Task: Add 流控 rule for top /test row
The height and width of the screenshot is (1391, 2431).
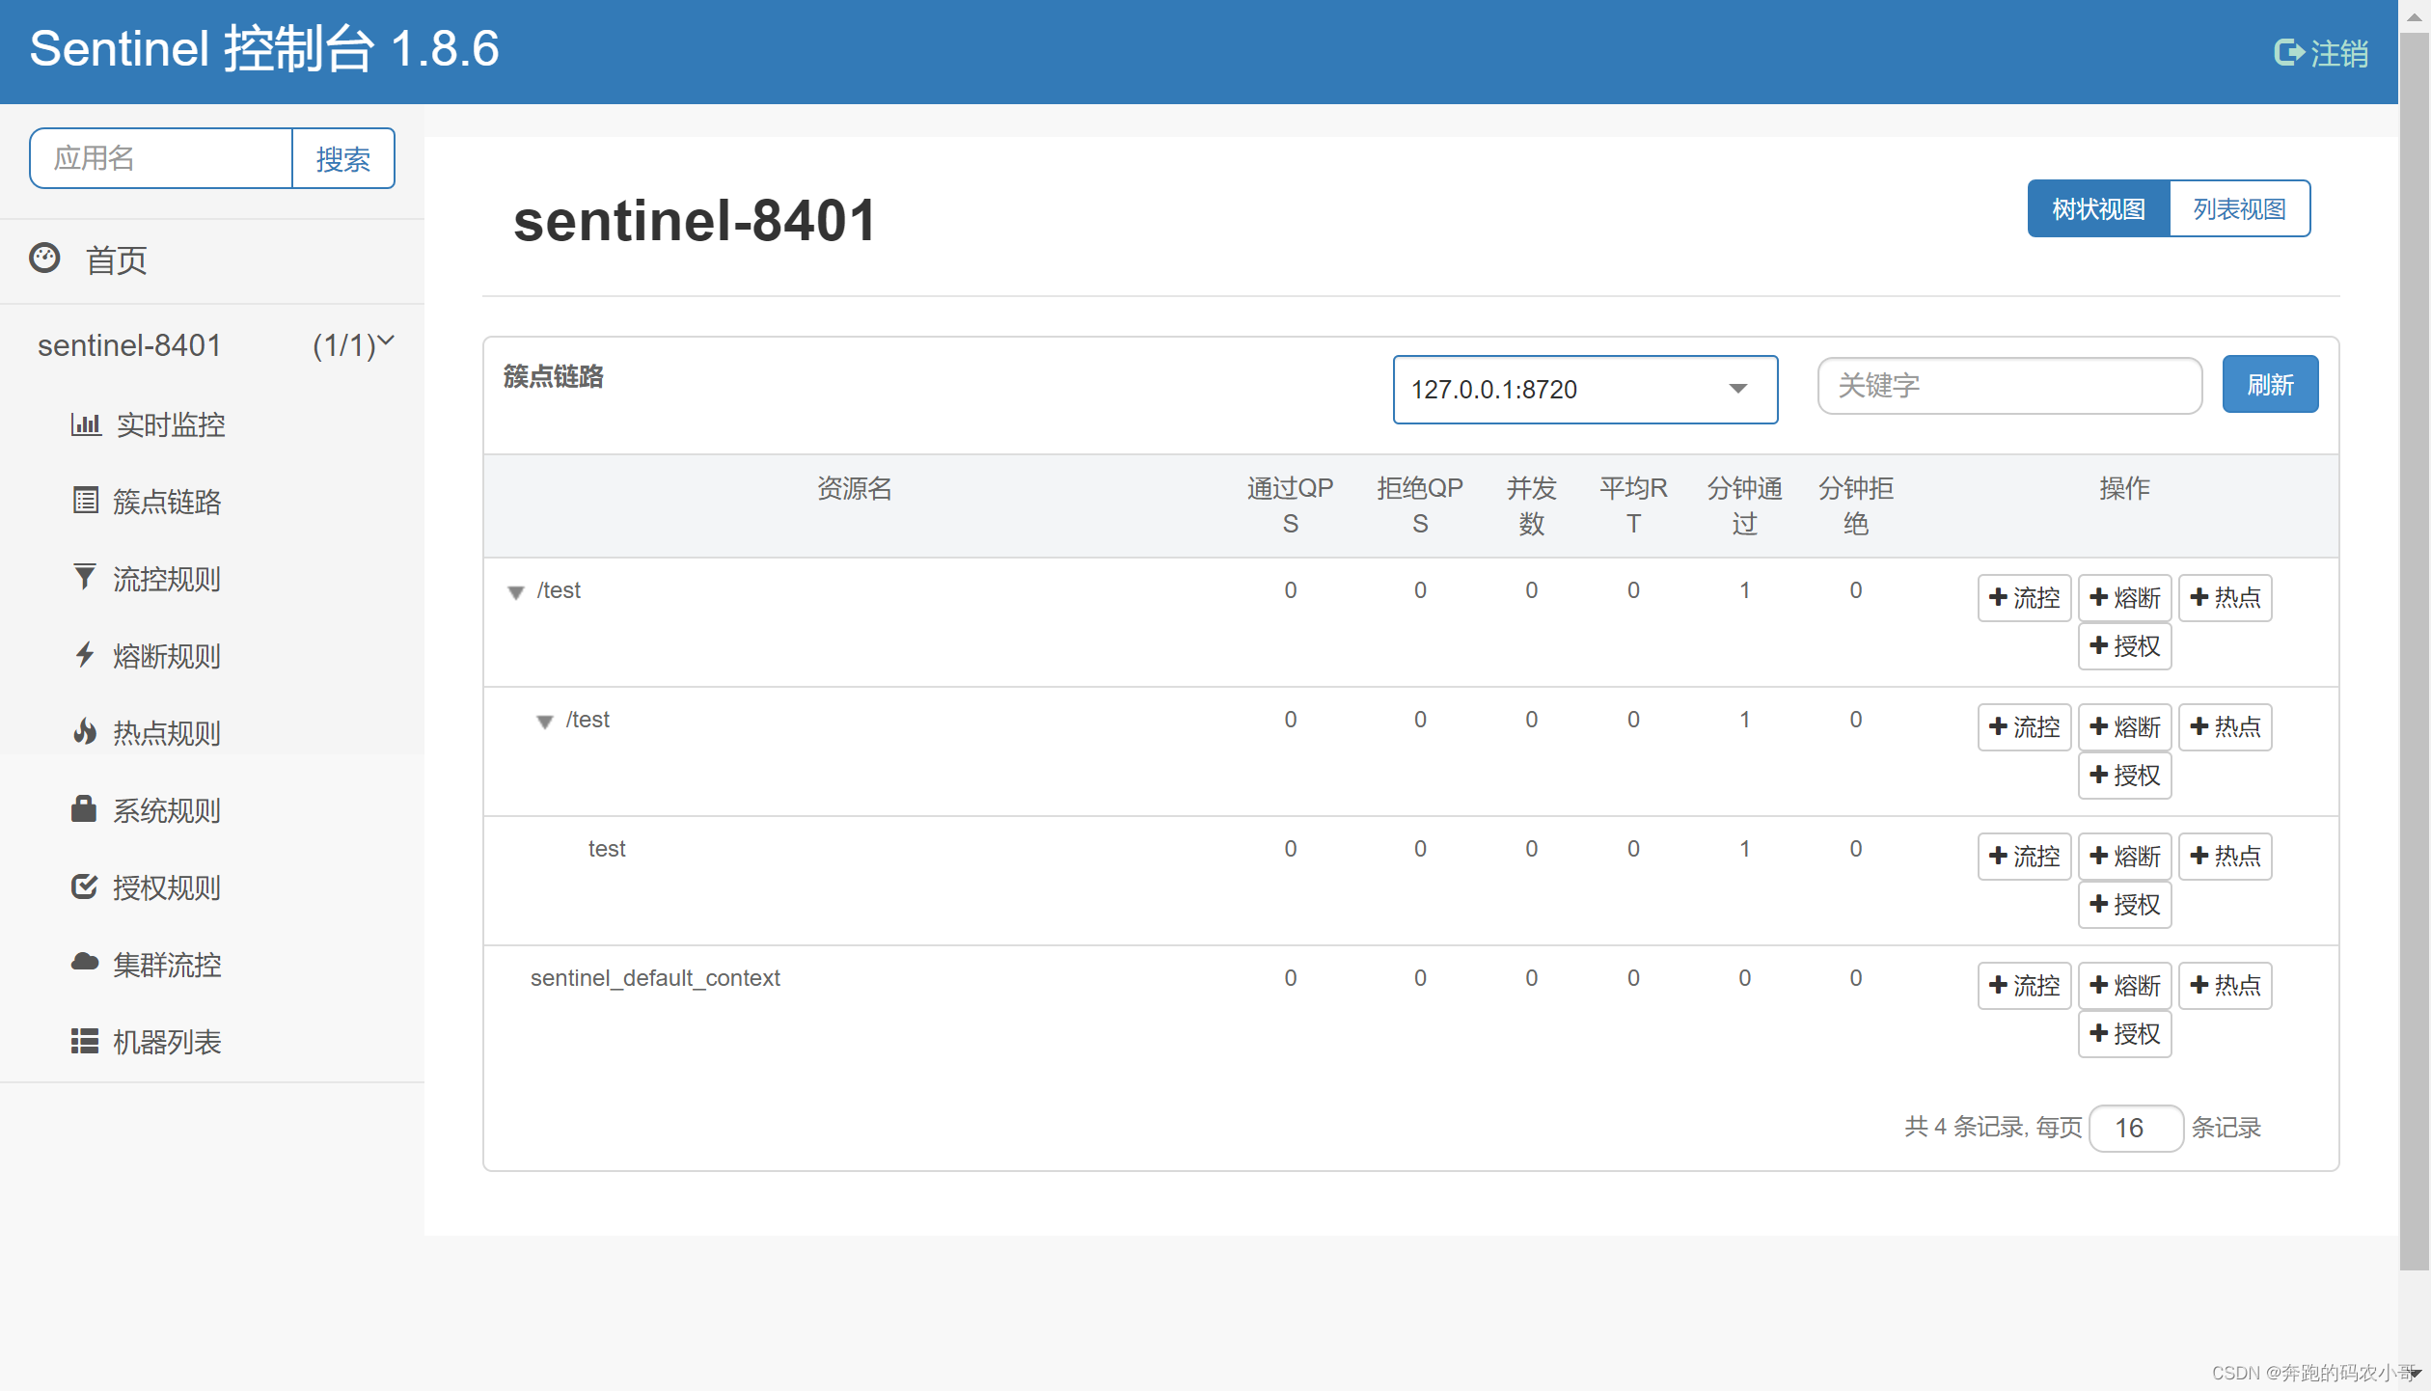Action: pyautogui.click(x=2024, y=598)
